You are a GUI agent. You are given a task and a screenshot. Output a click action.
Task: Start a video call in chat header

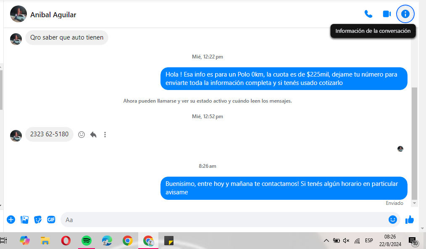(x=387, y=14)
